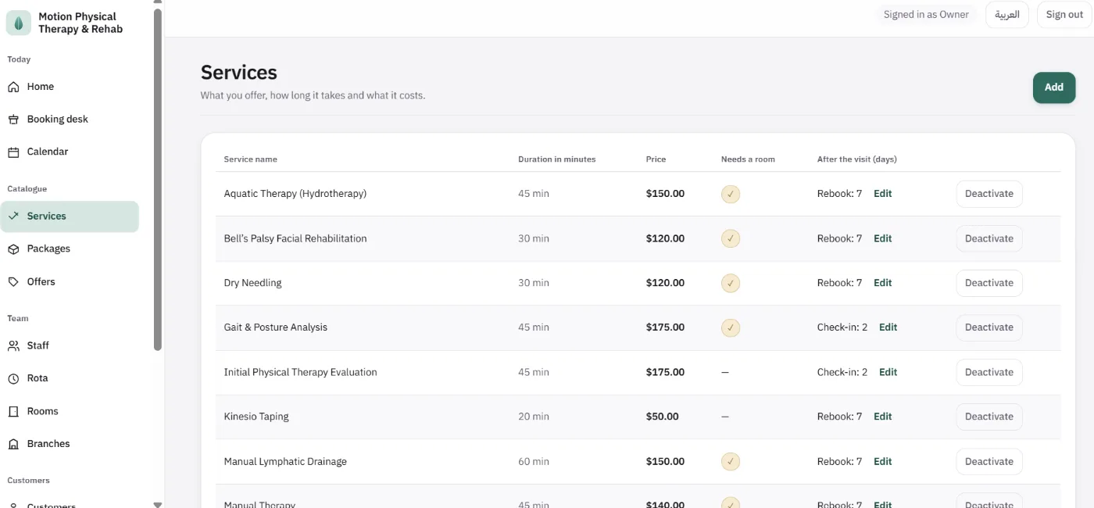Viewport: 1094px width, 508px height.
Task: Deactivate Dry Needling service
Action: 989,283
